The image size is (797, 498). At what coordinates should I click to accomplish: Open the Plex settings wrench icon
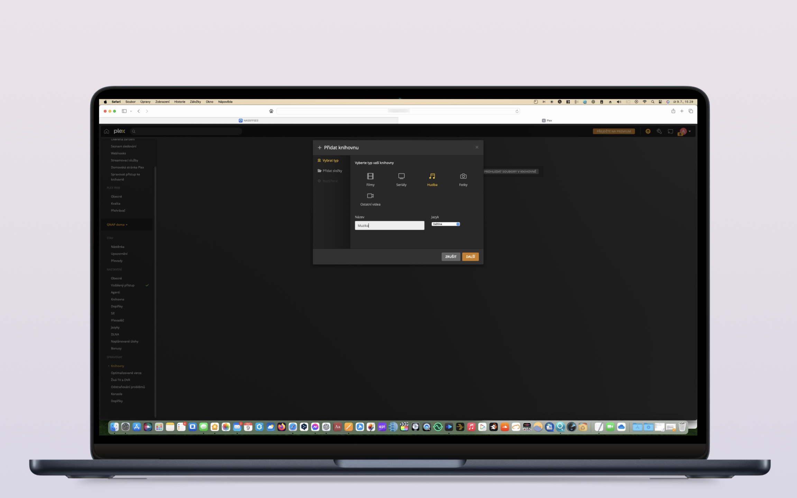659,131
